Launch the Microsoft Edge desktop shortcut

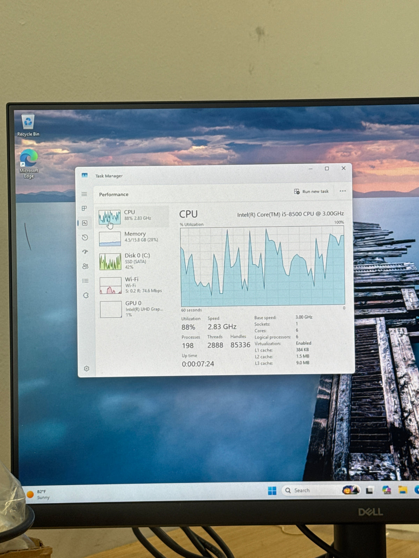pos(29,164)
